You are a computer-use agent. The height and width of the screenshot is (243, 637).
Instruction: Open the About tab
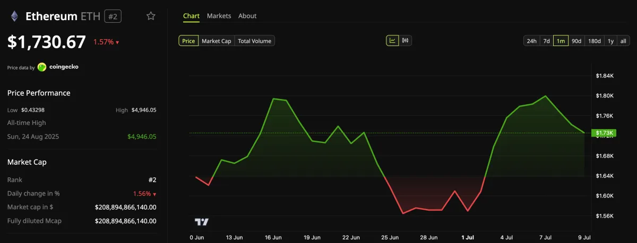pos(247,16)
